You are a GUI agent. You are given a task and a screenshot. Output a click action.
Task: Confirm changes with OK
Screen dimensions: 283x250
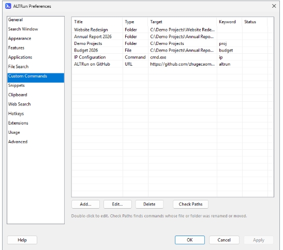[190, 240]
